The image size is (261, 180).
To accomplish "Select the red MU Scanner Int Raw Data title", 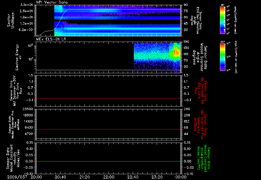I will pos(201,91).
